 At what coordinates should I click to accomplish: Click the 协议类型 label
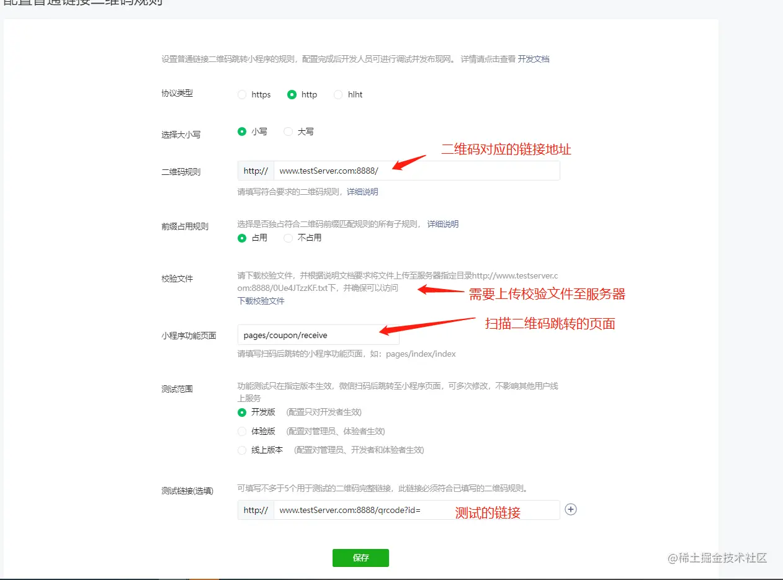pos(177,93)
